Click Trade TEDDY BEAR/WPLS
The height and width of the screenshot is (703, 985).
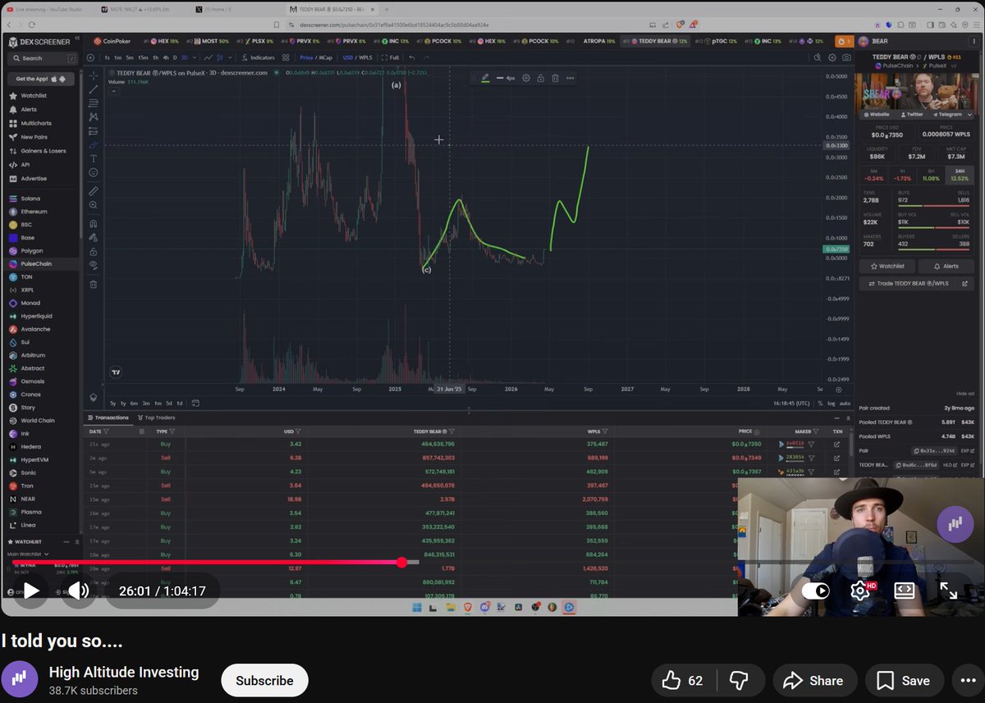click(x=916, y=284)
